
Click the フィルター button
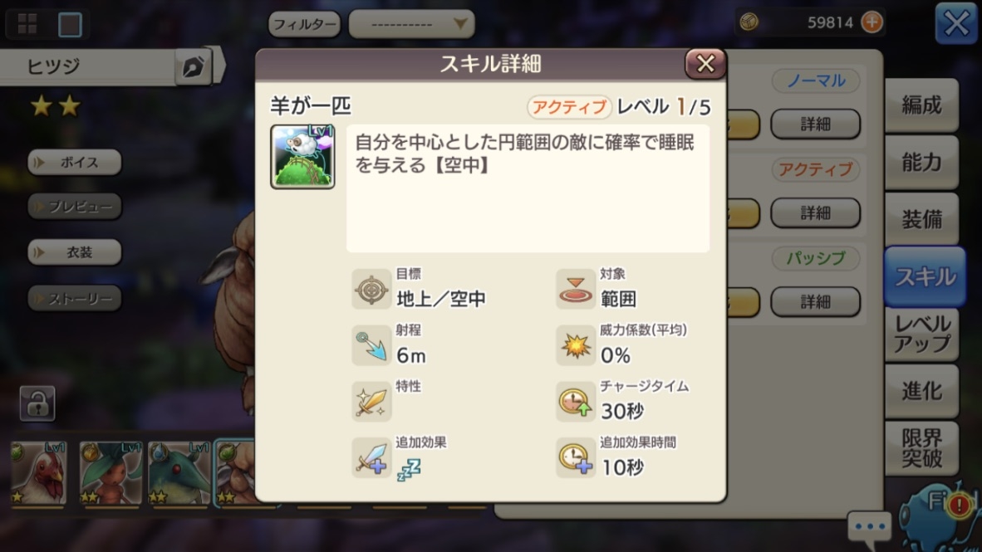point(304,24)
